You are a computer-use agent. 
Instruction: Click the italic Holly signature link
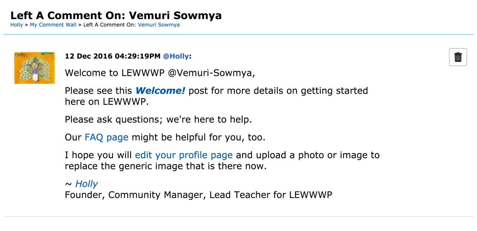click(86, 184)
